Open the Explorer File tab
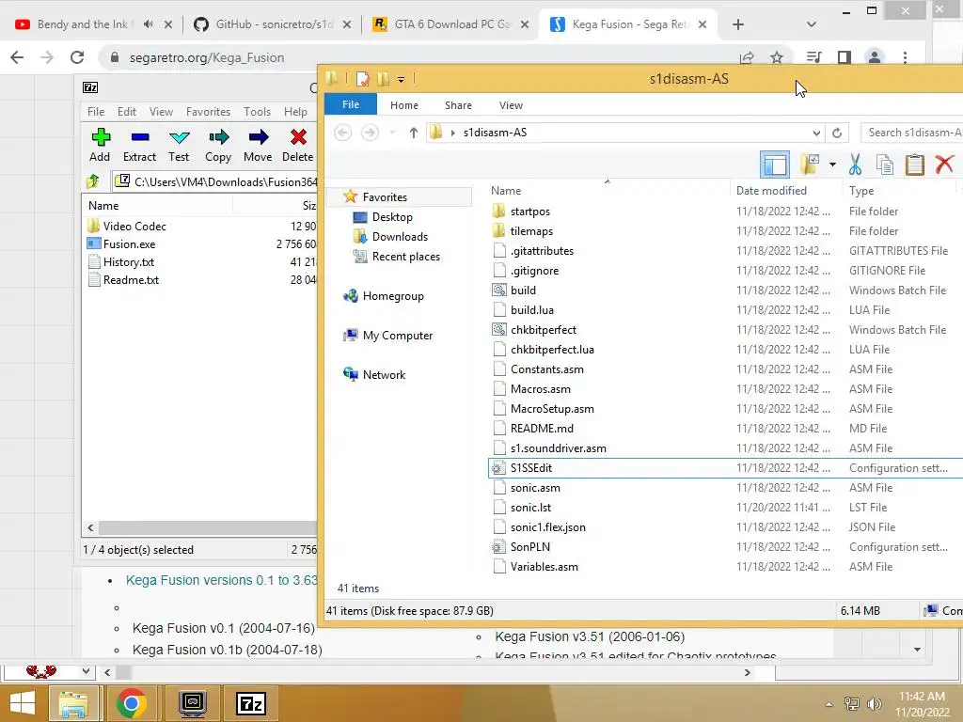 point(351,104)
